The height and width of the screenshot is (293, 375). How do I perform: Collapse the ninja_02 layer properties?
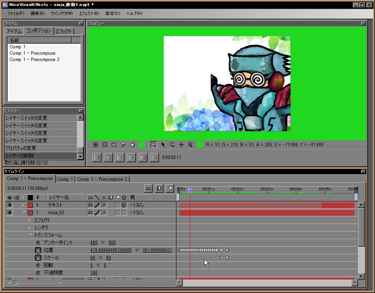[24, 212]
